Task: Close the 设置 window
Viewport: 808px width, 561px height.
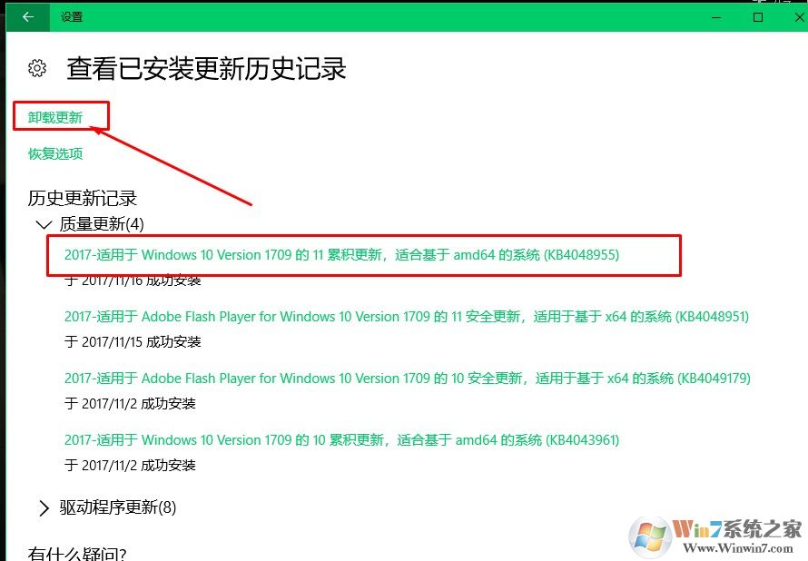Action: coord(799,17)
